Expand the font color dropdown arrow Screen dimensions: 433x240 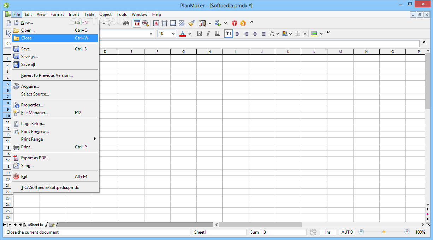[190, 34]
